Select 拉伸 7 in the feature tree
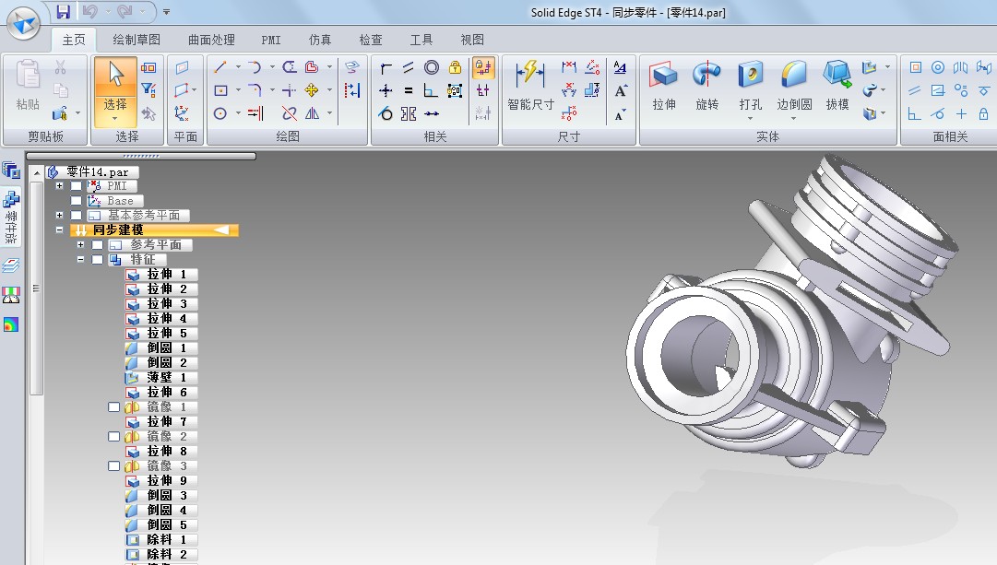Viewport: 997px width, 565px height. click(161, 422)
